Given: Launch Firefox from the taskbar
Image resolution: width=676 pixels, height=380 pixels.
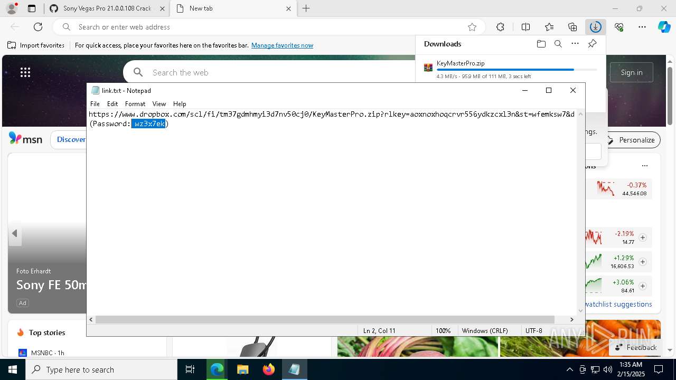Looking at the screenshot, I should 269,369.
